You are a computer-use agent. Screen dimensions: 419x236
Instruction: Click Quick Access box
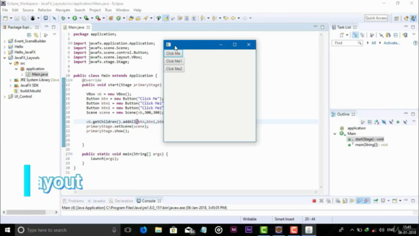[376, 18]
